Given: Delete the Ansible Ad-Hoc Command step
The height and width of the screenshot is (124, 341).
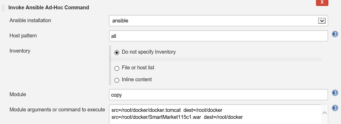Looking at the screenshot, I should click(x=322, y=2).
